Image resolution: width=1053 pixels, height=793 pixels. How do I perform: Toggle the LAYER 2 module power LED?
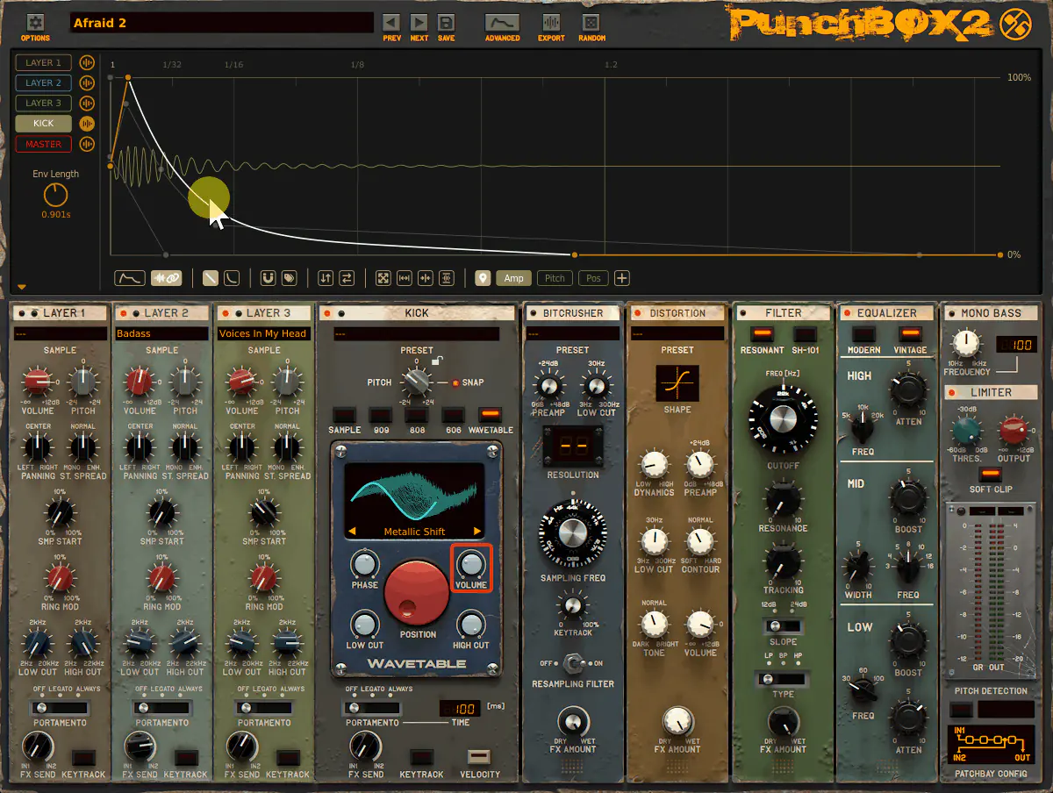(123, 313)
